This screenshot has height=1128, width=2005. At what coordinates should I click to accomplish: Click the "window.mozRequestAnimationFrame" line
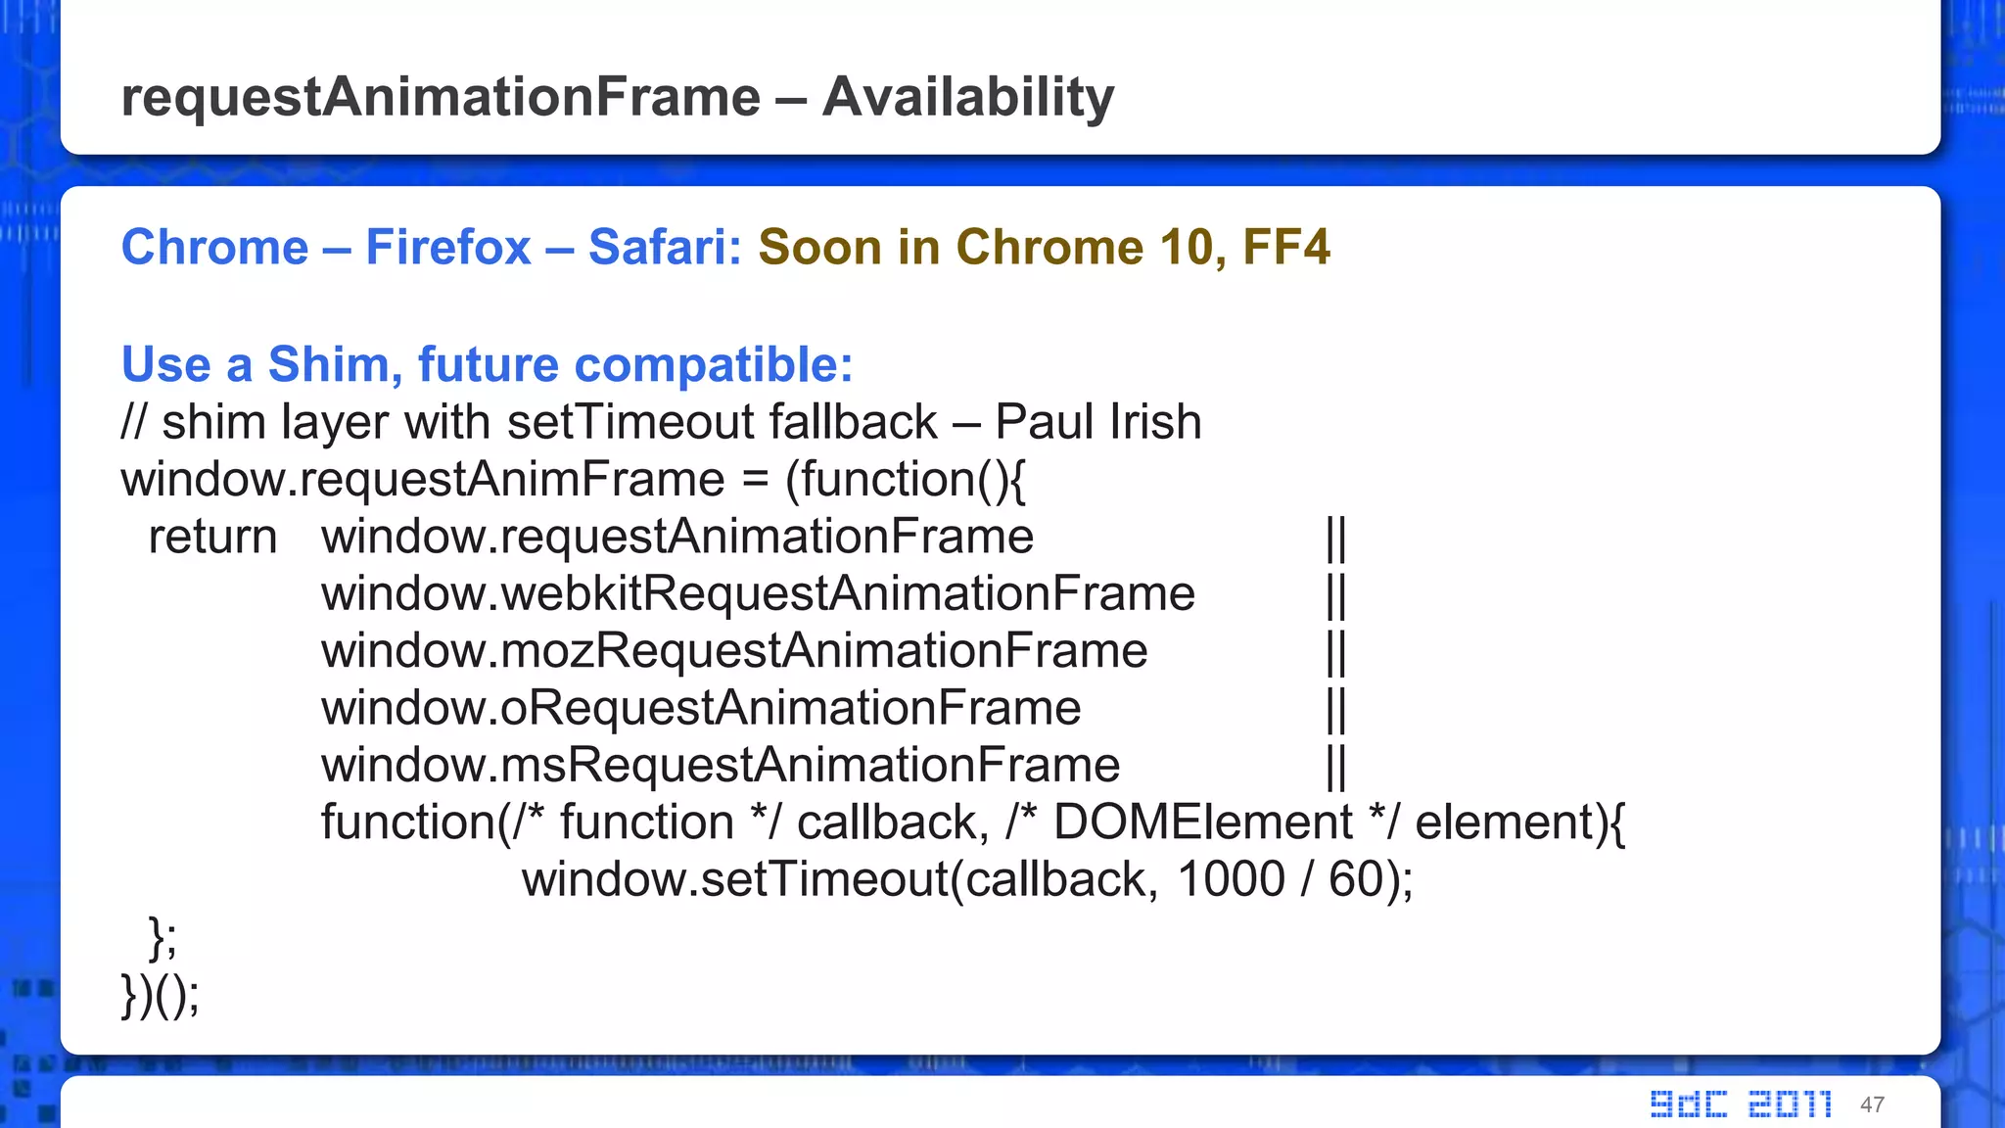click(x=734, y=651)
